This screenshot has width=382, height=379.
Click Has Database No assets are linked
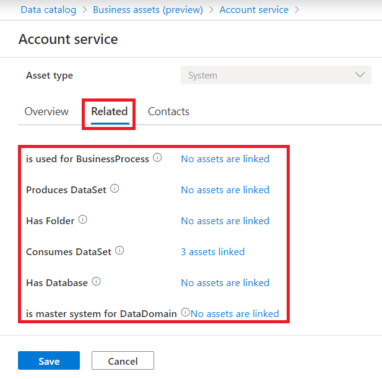225,282
